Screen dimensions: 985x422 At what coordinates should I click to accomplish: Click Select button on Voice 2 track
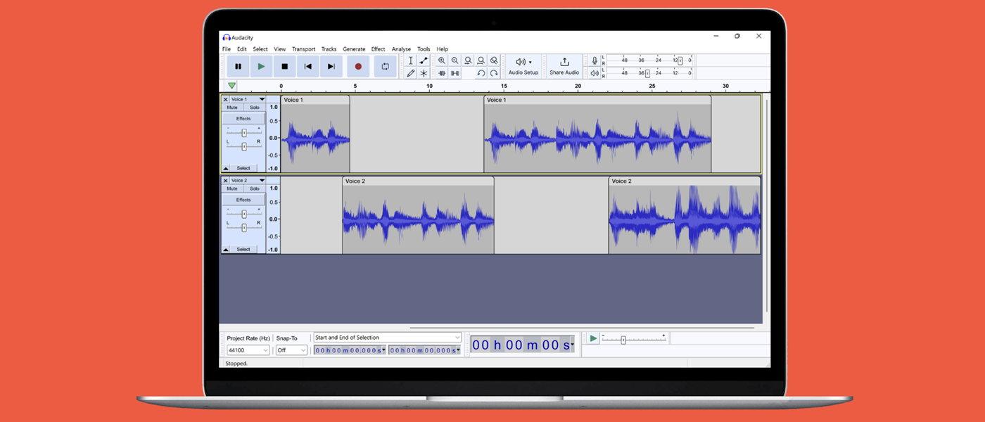(243, 249)
